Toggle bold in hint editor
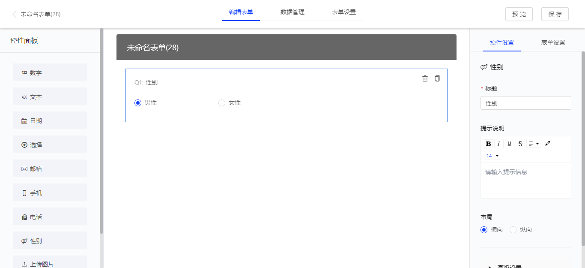The height and width of the screenshot is (268, 585). pos(488,144)
